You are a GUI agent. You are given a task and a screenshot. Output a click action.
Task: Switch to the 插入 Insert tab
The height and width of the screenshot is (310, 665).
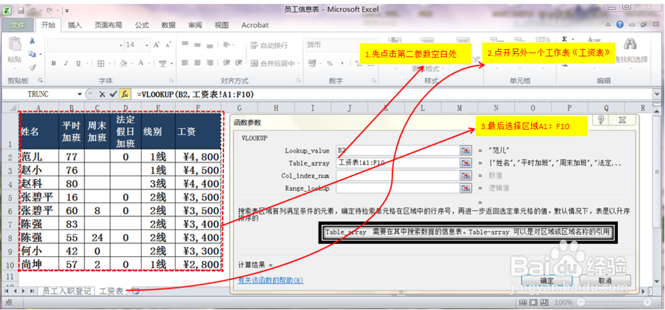coord(74,25)
